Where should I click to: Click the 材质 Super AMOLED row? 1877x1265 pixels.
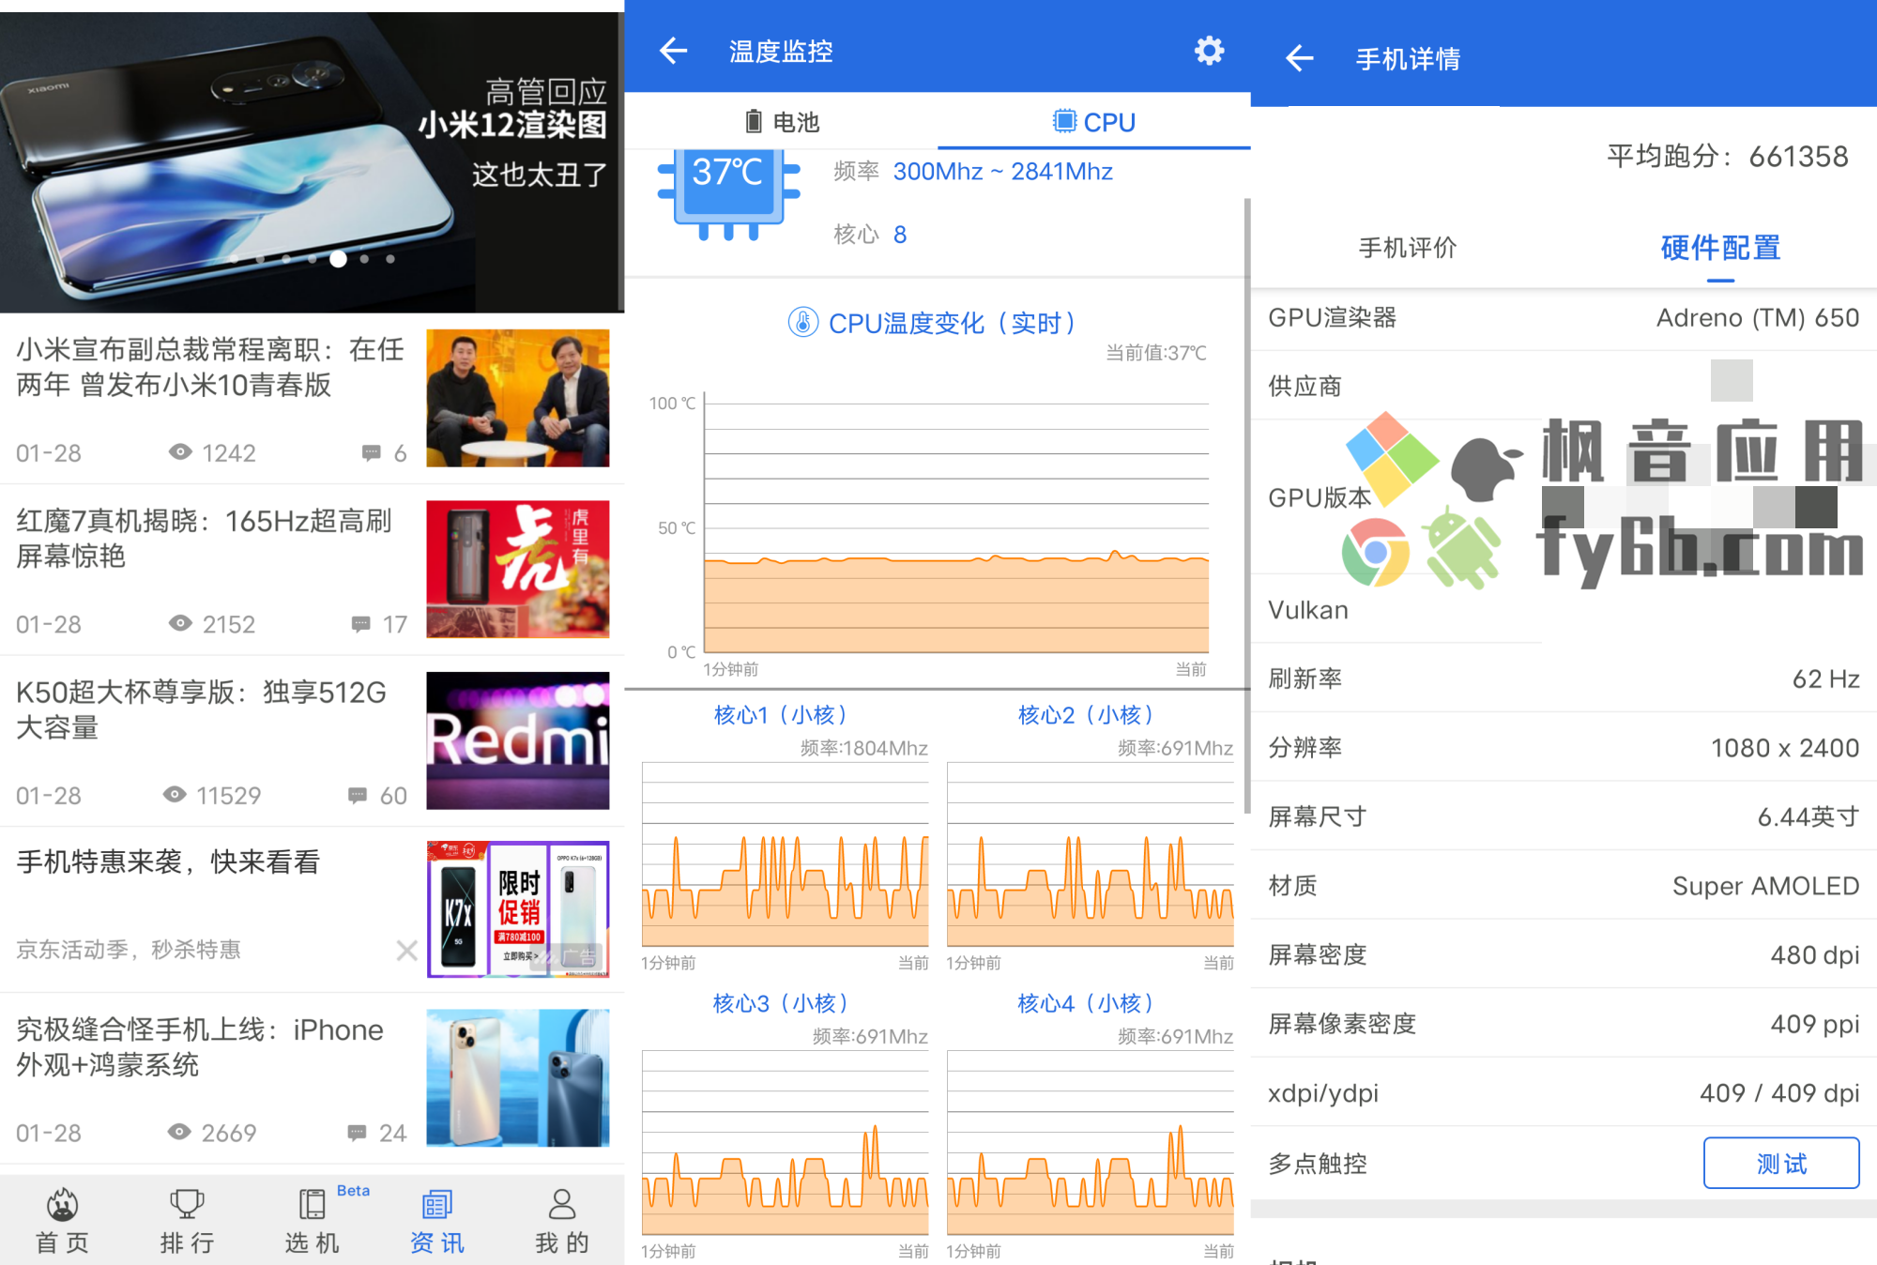click(1564, 886)
